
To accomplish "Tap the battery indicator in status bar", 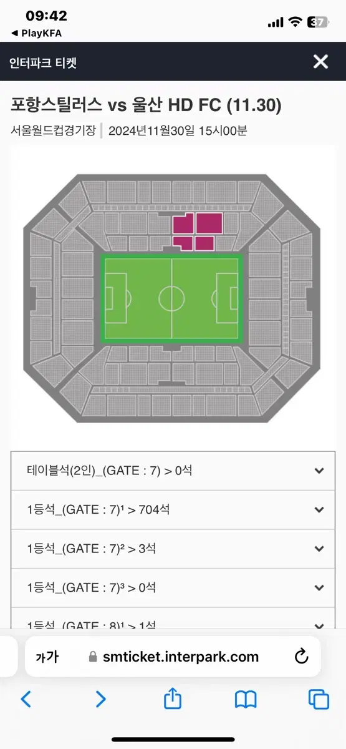I will click(x=319, y=22).
